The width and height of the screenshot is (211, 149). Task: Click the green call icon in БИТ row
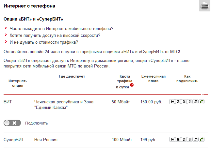tap(202, 102)
